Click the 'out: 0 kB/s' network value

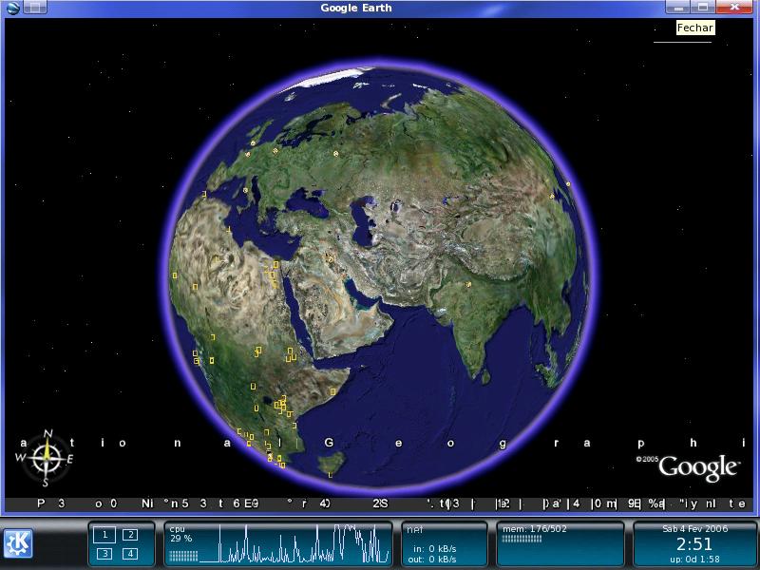(x=432, y=559)
